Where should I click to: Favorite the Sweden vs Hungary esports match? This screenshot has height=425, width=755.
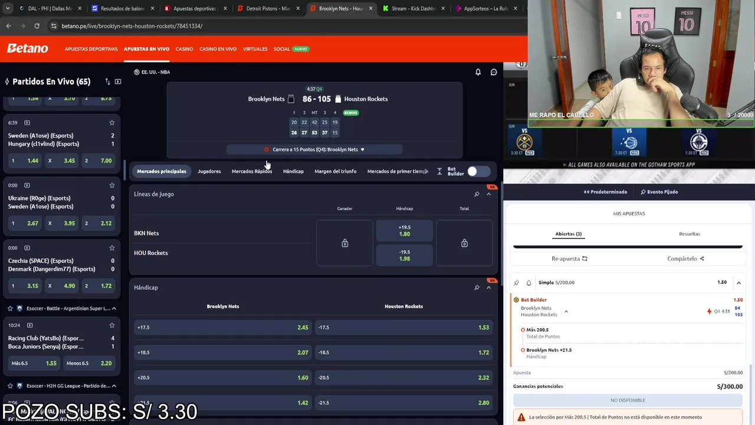[111, 123]
